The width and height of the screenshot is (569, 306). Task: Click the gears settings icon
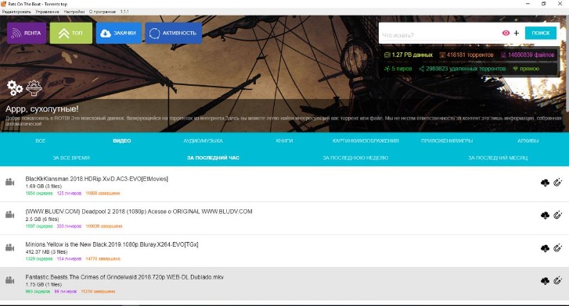(15, 88)
